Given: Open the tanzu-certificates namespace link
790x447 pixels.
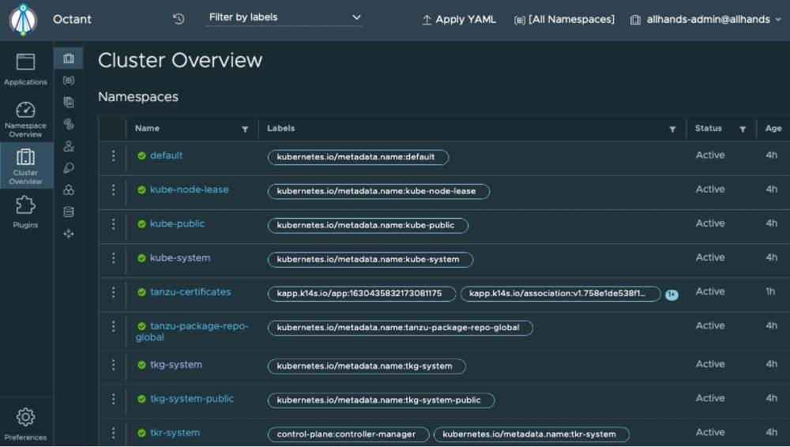Looking at the screenshot, I should coord(190,292).
